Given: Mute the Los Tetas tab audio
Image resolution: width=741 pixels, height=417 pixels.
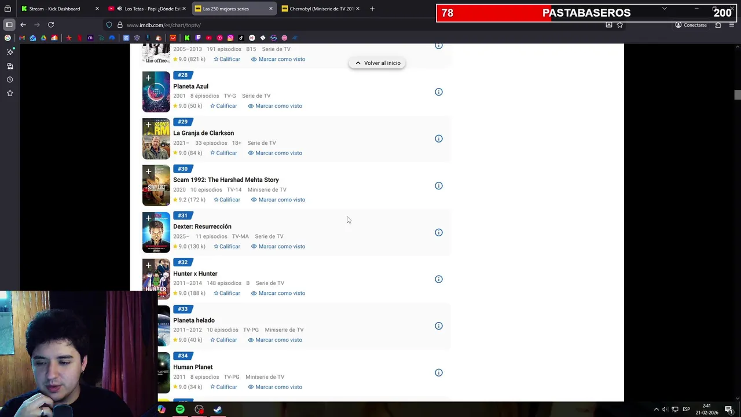Looking at the screenshot, I should [x=119, y=9].
